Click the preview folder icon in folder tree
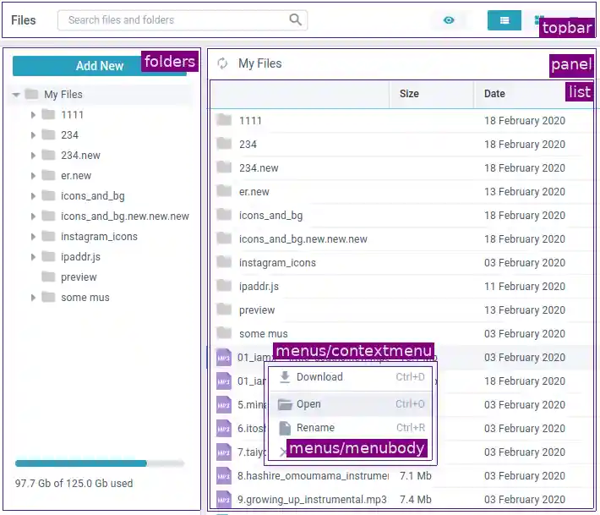Viewport: 600px width, 515px height. click(x=48, y=277)
